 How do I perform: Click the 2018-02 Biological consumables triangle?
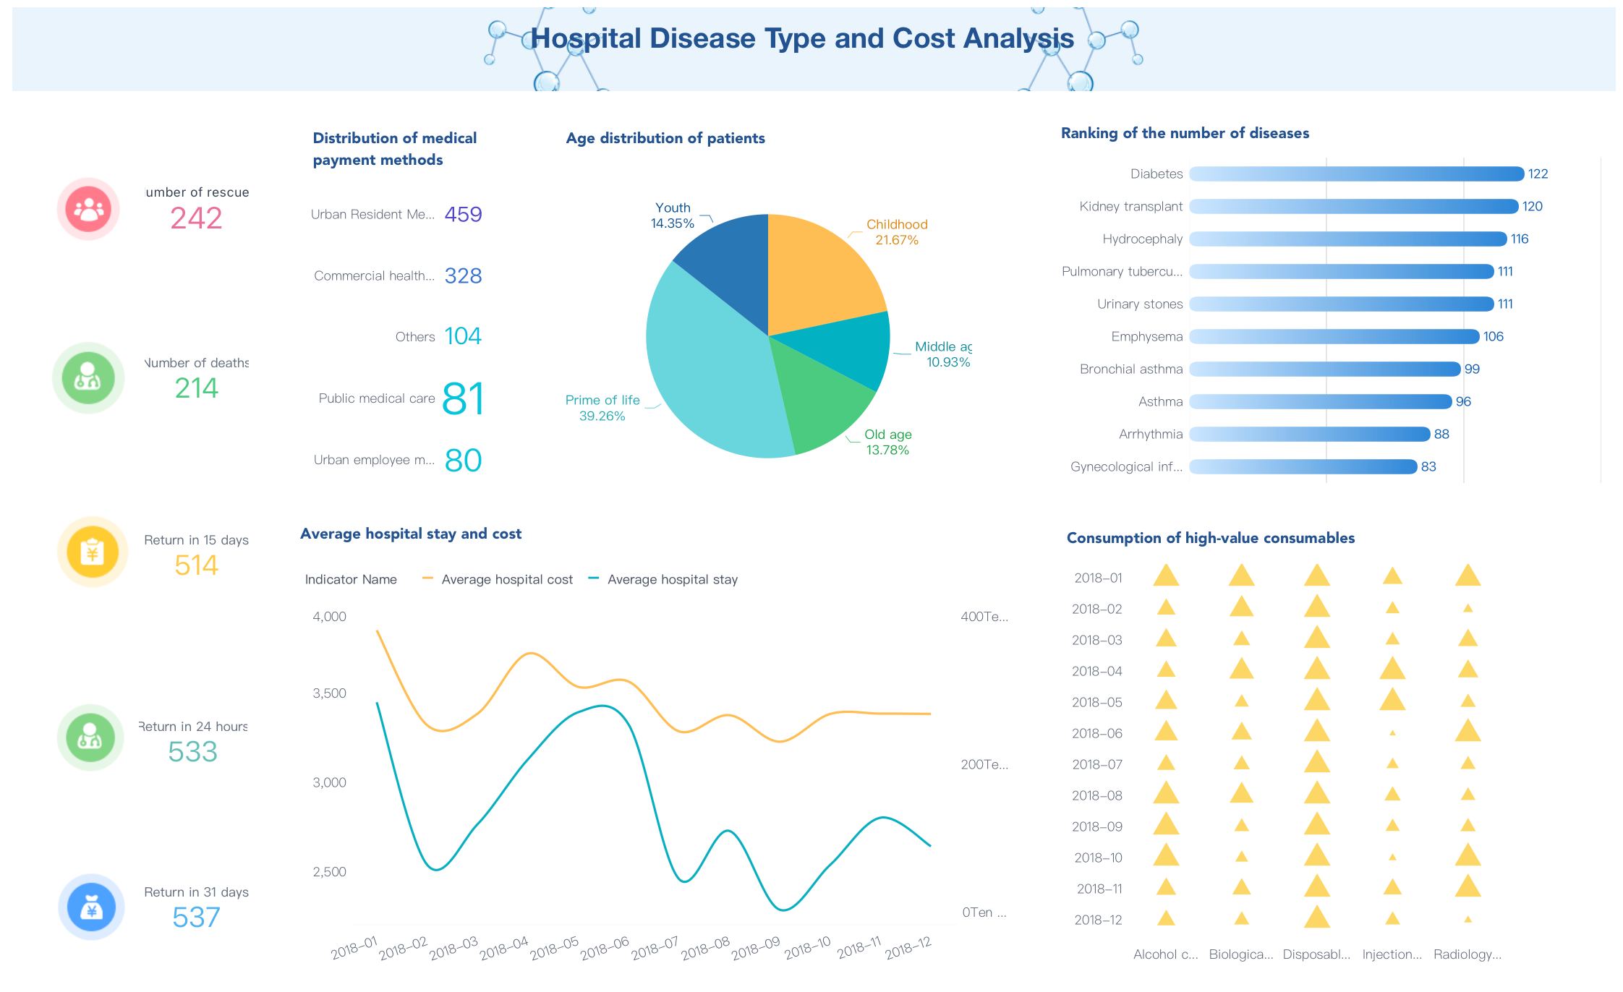tap(1241, 606)
